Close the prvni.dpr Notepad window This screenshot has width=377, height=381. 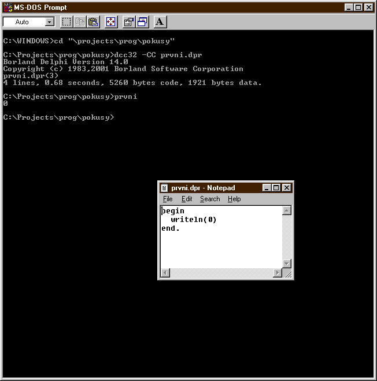click(x=287, y=188)
